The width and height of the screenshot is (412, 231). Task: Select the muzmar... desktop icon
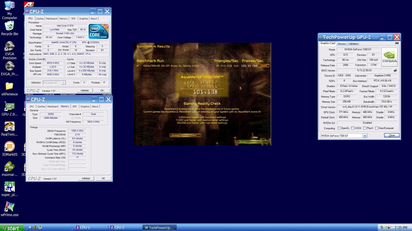pyautogui.click(x=10, y=169)
